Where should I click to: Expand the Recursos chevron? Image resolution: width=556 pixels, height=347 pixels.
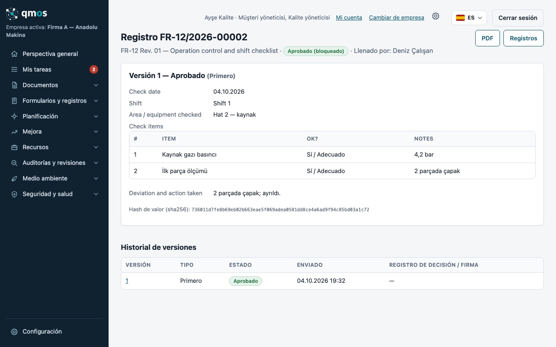point(96,147)
